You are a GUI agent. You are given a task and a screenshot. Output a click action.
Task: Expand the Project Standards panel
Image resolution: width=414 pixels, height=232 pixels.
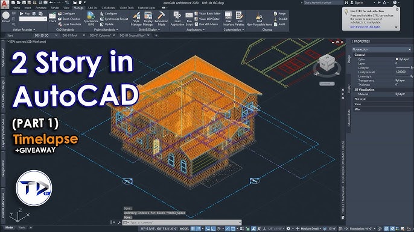[x=106, y=29]
